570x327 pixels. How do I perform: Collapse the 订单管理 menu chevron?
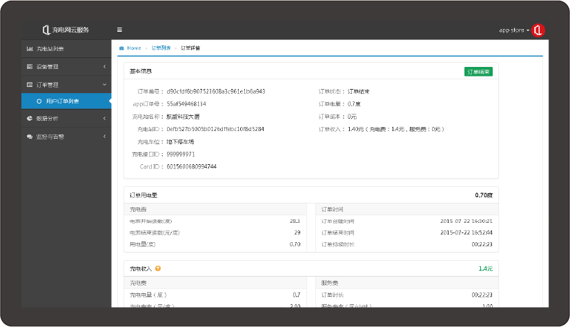(104, 84)
